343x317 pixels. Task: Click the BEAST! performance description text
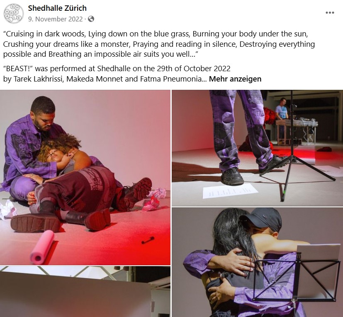117,74
